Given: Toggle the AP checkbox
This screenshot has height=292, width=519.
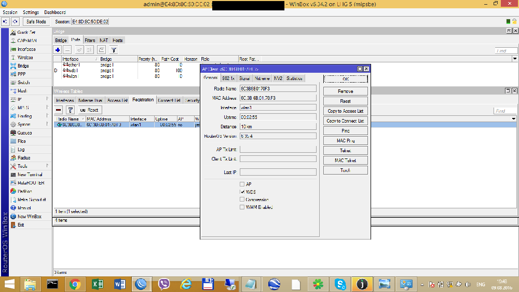Looking at the screenshot, I should [242, 184].
